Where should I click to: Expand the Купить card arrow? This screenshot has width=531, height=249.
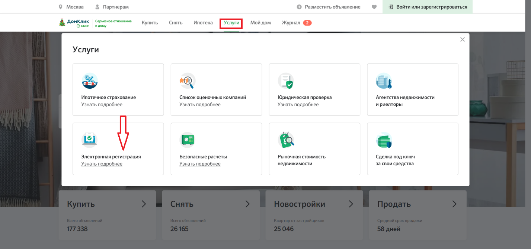pos(144,204)
